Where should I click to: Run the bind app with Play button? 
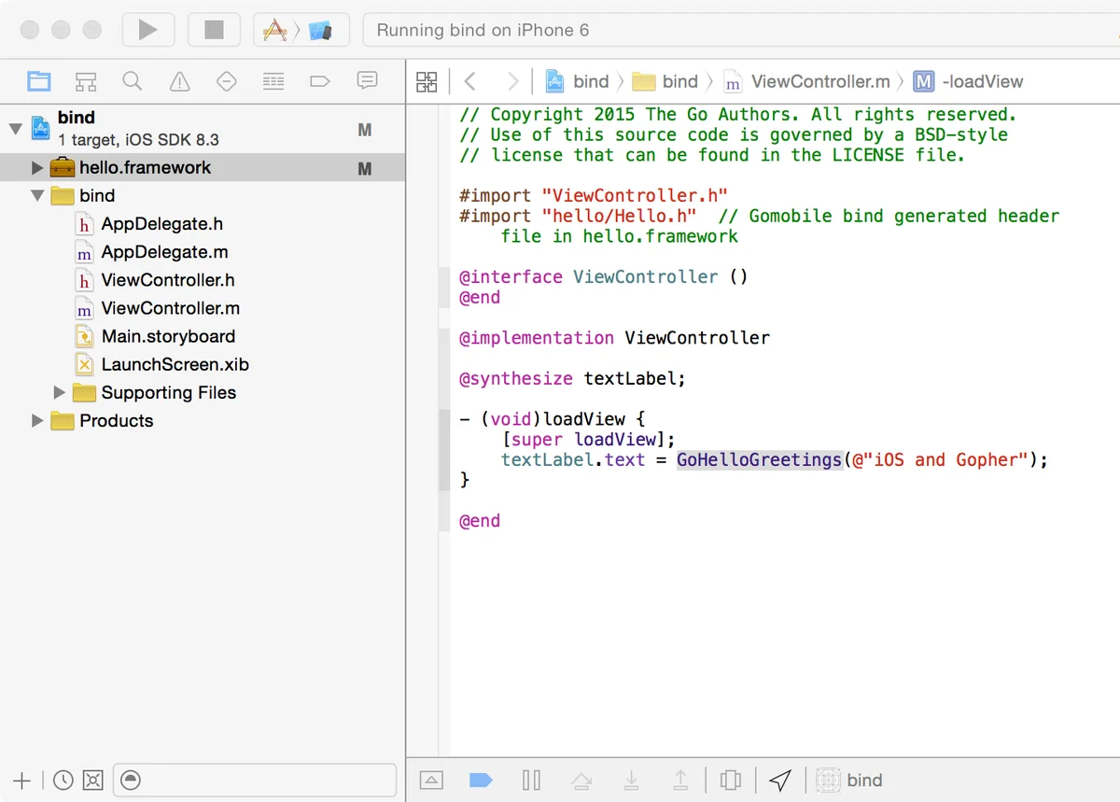tap(147, 30)
